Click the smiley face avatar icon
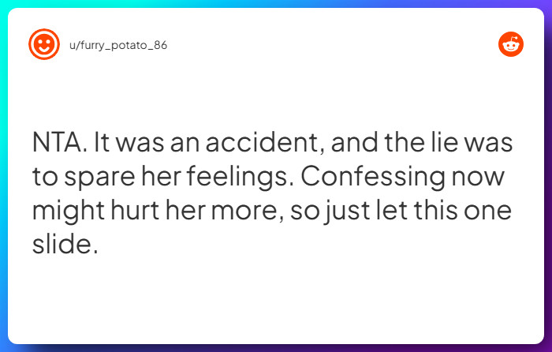The image size is (552, 352). (44, 45)
